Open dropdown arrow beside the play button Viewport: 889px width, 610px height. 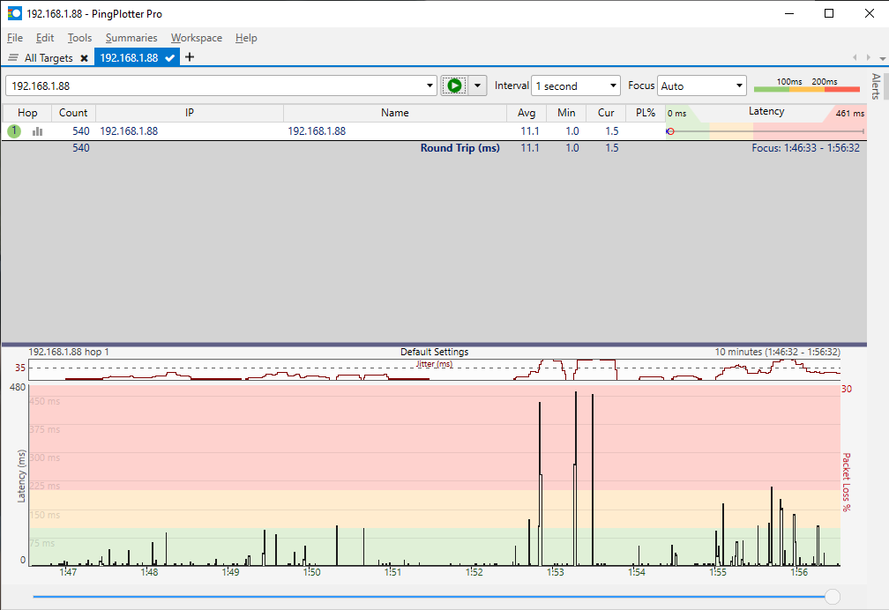[x=477, y=86]
